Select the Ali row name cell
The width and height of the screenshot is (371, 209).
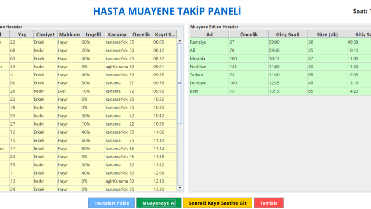[209, 50]
